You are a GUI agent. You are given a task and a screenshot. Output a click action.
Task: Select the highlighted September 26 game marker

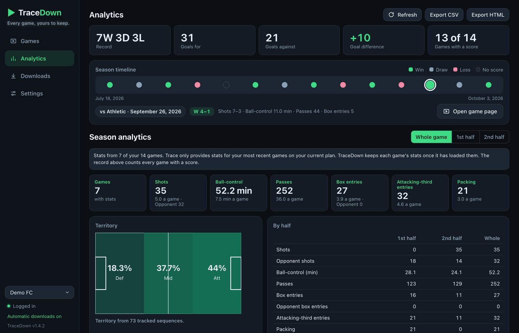(x=430, y=85)
